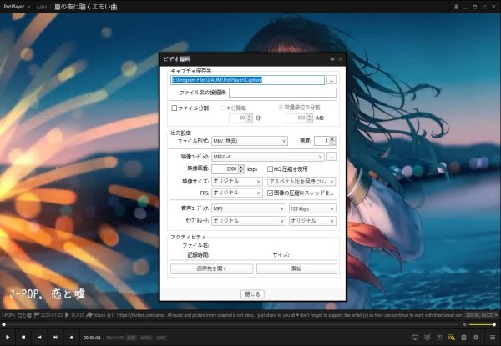Click the AAC audio codec indicator
Image resolution: width=501 pixels, height=346 pixels.
161,338
